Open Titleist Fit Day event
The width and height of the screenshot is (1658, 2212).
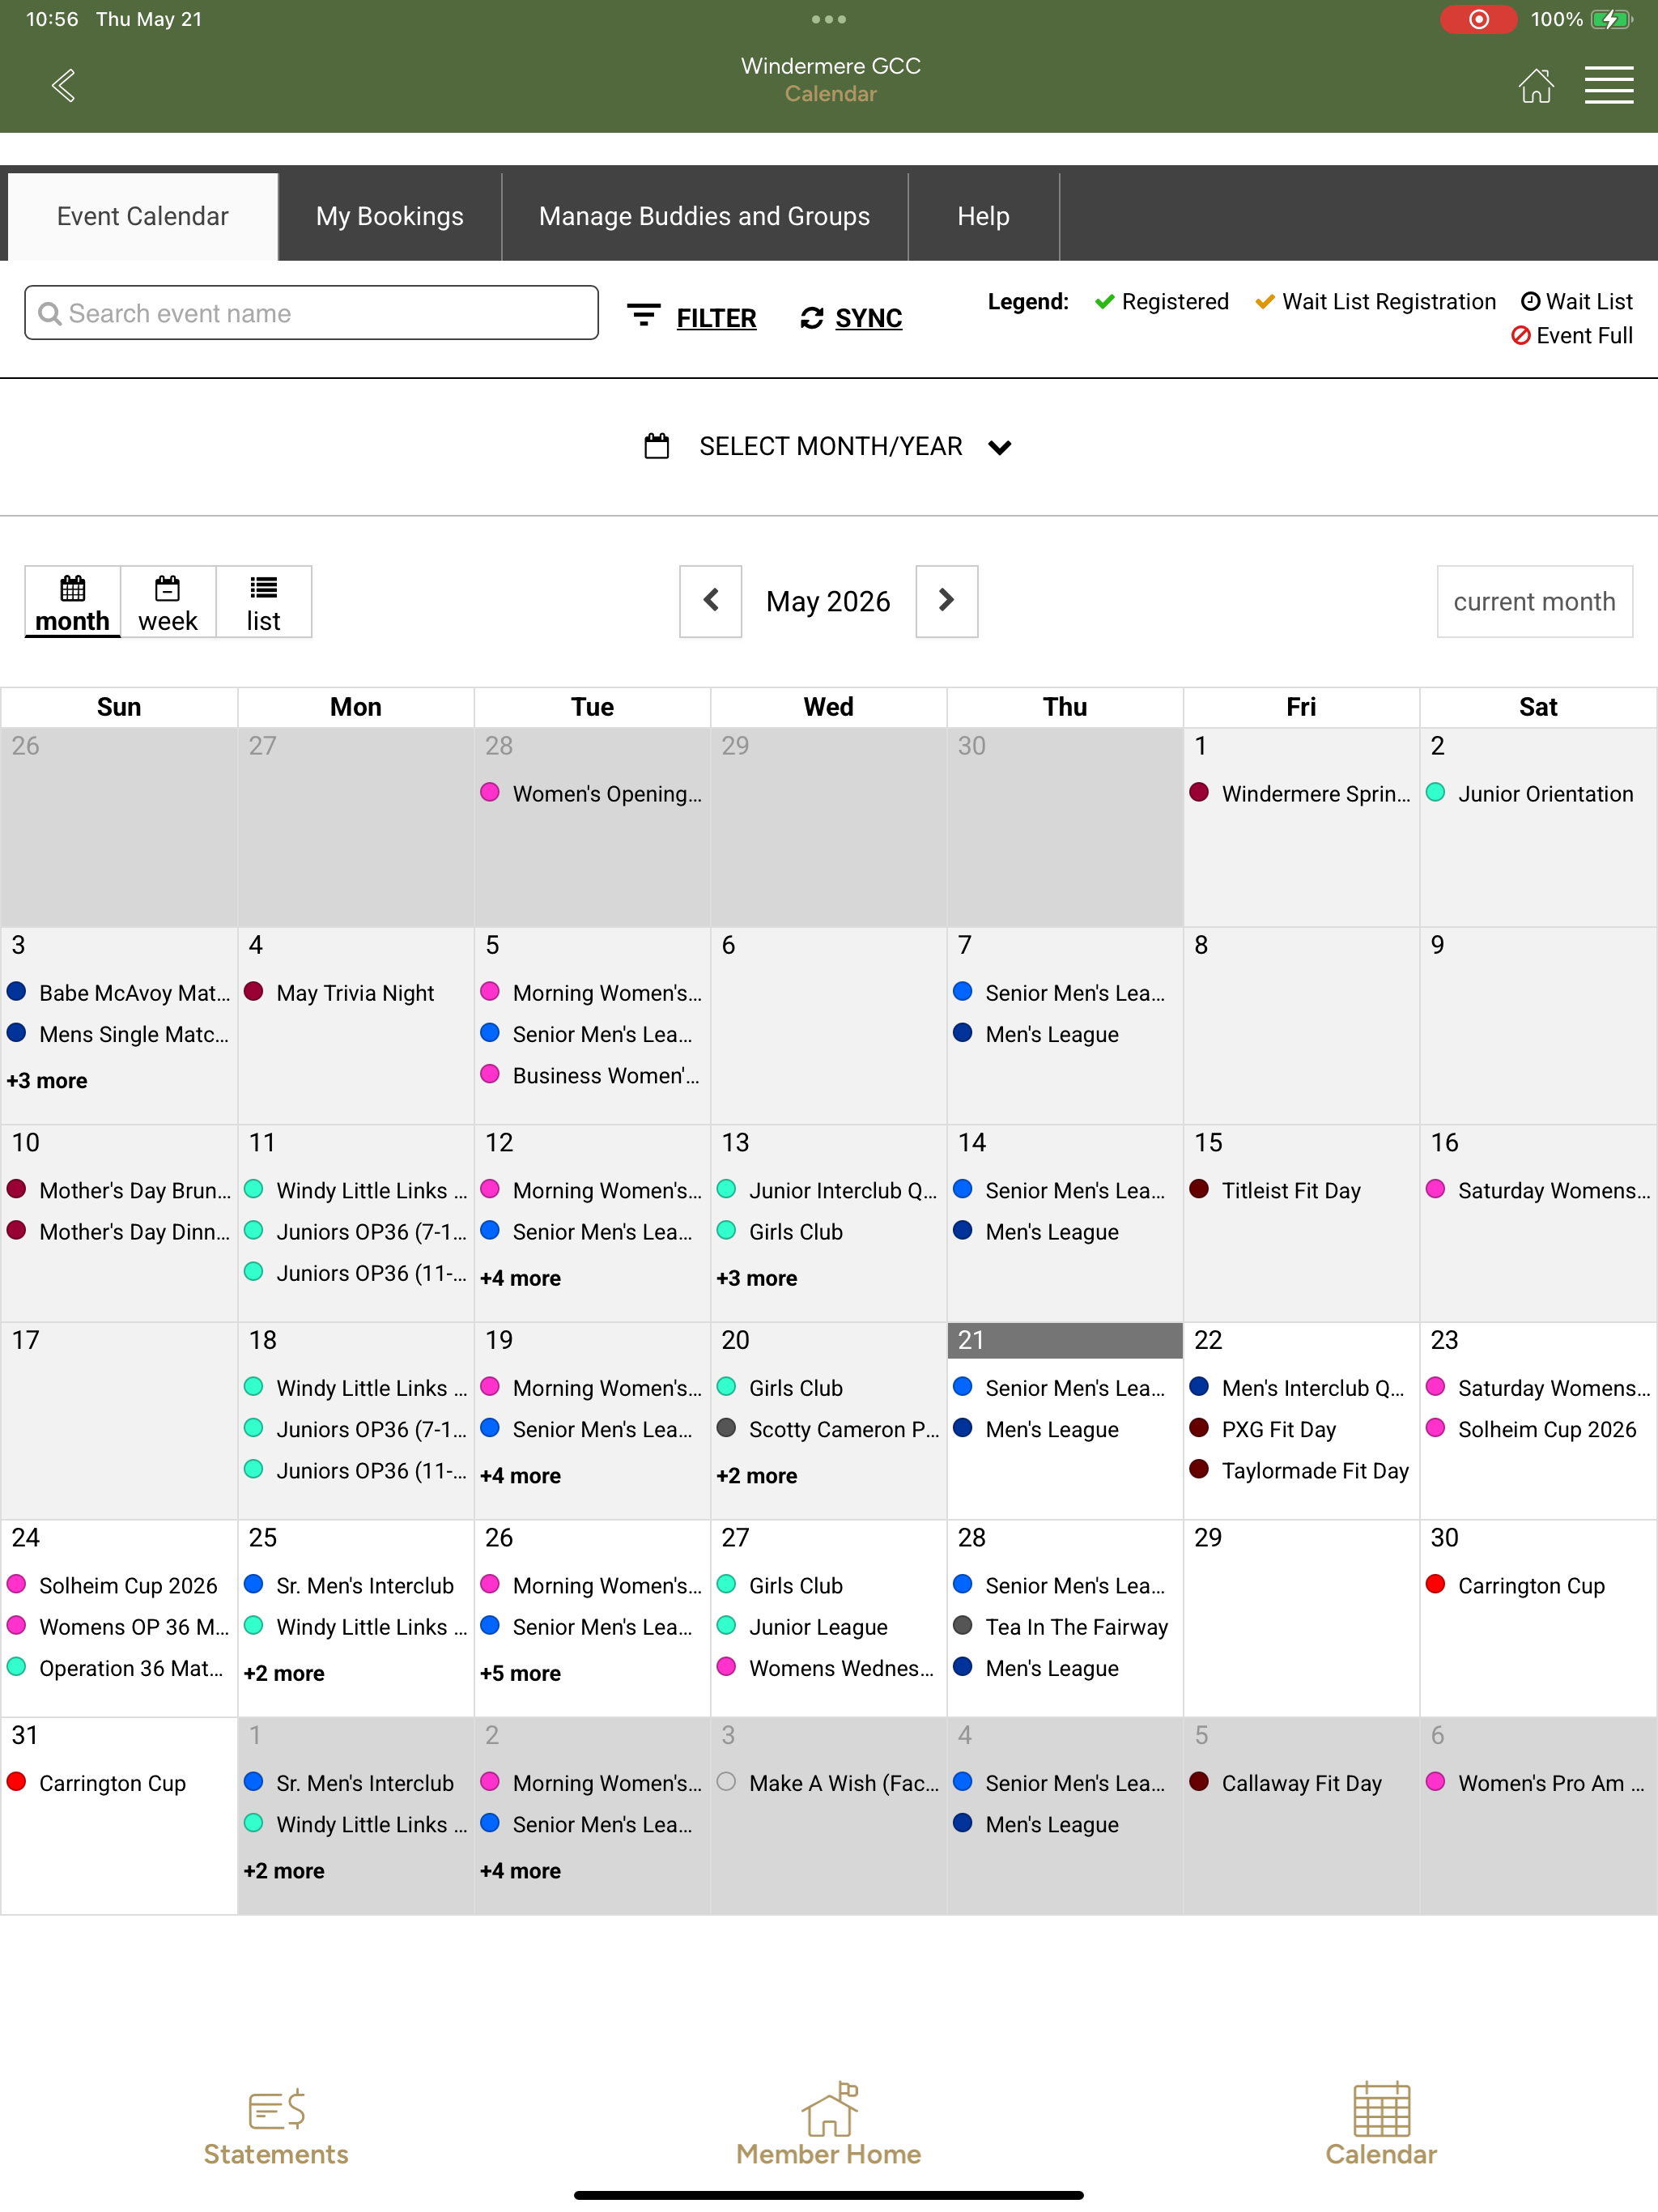1275,1191
